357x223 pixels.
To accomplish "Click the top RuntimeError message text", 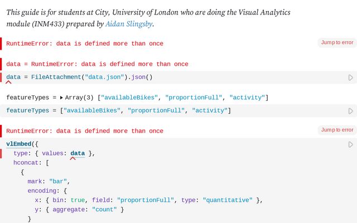I will tap(85, 43).
